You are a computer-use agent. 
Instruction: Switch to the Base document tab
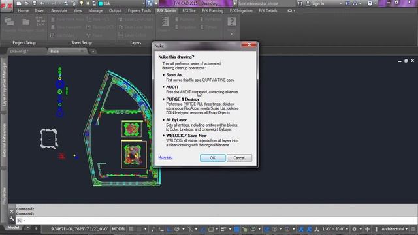[x=67, y=51]
